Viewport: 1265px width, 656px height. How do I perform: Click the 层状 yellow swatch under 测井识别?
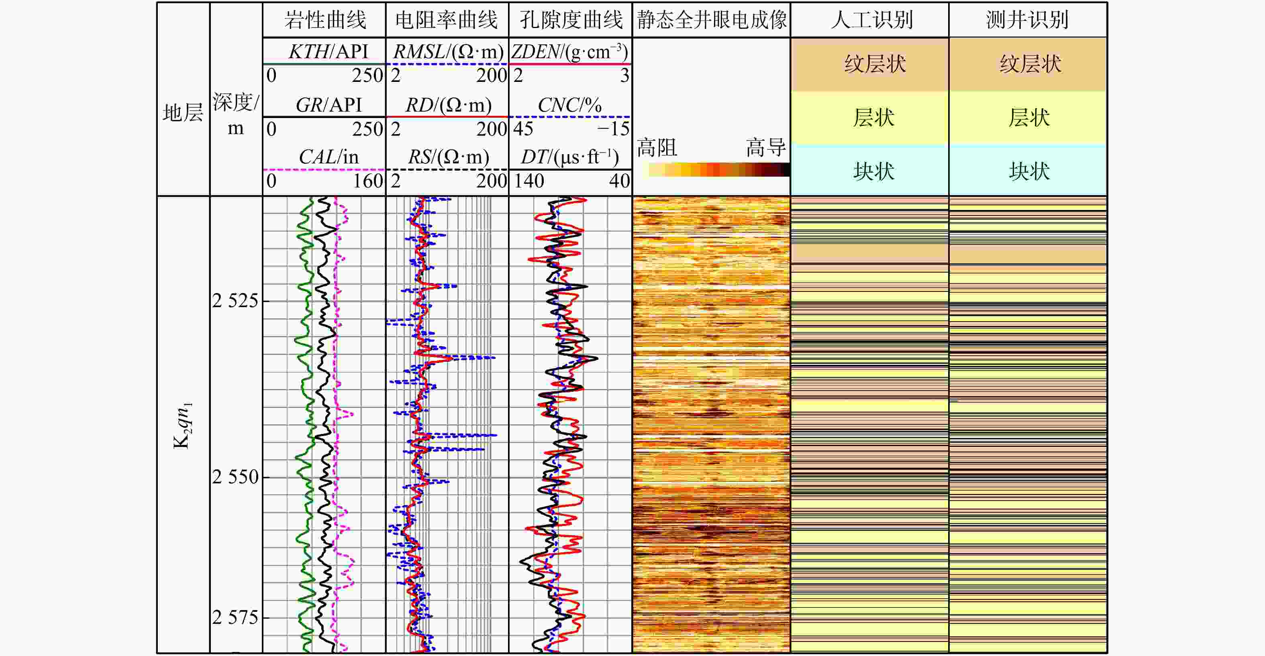1028,118
